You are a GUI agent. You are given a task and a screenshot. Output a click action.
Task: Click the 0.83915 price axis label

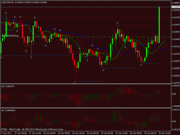pos(176,10)
